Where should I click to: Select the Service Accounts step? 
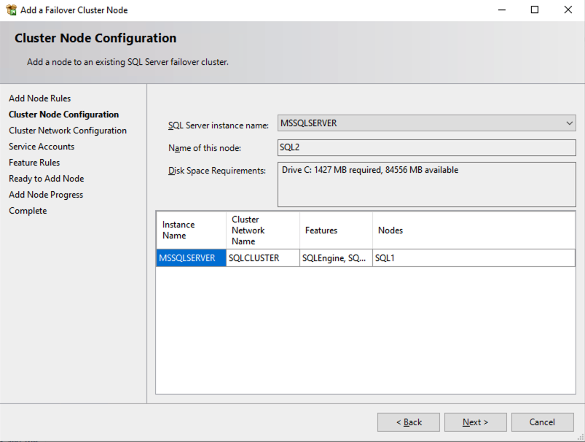[42, 147]
